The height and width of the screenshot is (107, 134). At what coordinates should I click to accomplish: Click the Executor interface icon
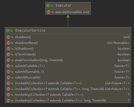point(48,6)
